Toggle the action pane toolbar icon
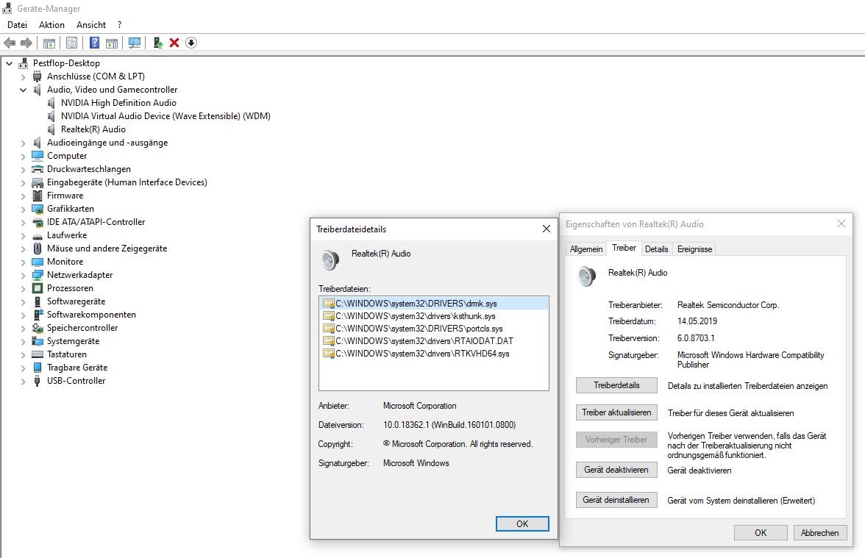The height and width of the screenshot is (558, 865). tap(112, 43)
